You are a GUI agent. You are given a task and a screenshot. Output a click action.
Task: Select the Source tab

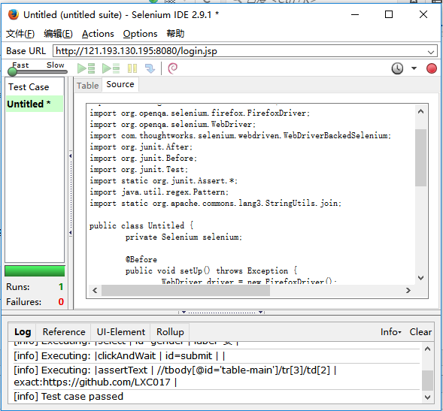coord(120,84)
